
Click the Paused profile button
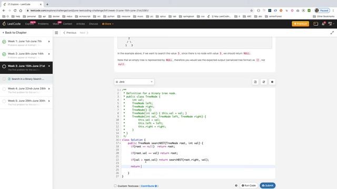322,10
